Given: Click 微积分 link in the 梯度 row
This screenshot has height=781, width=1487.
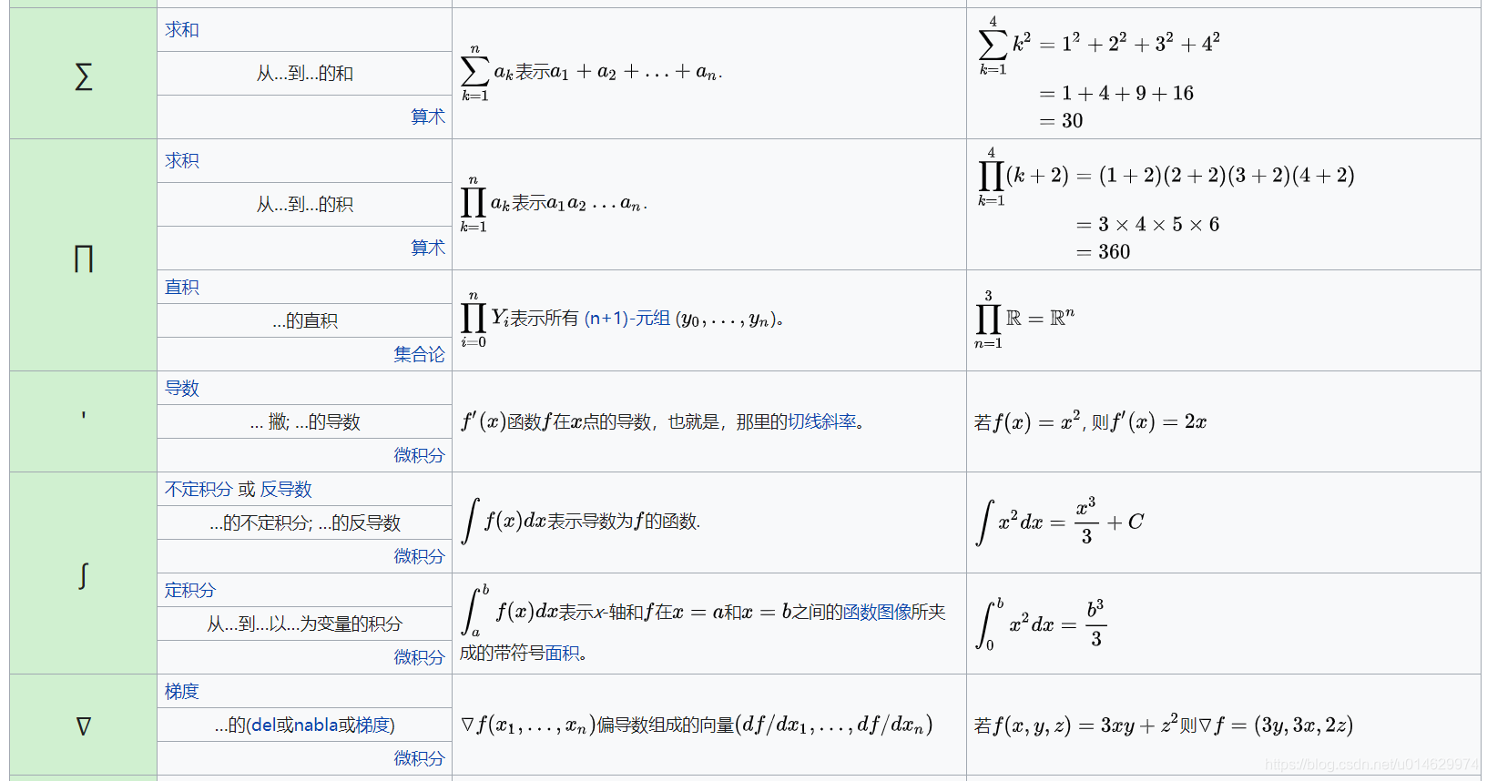Looking at the screenshot, I should pyautogui.click(x=419, y=758).
